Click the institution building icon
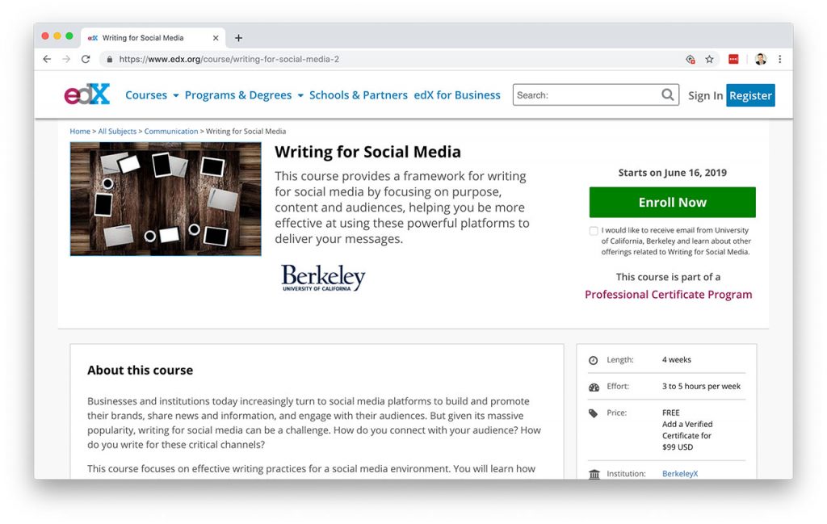Image resolution: width=827 pixels, height=524 pixels. pyautogui.click(x=594, y=475)
